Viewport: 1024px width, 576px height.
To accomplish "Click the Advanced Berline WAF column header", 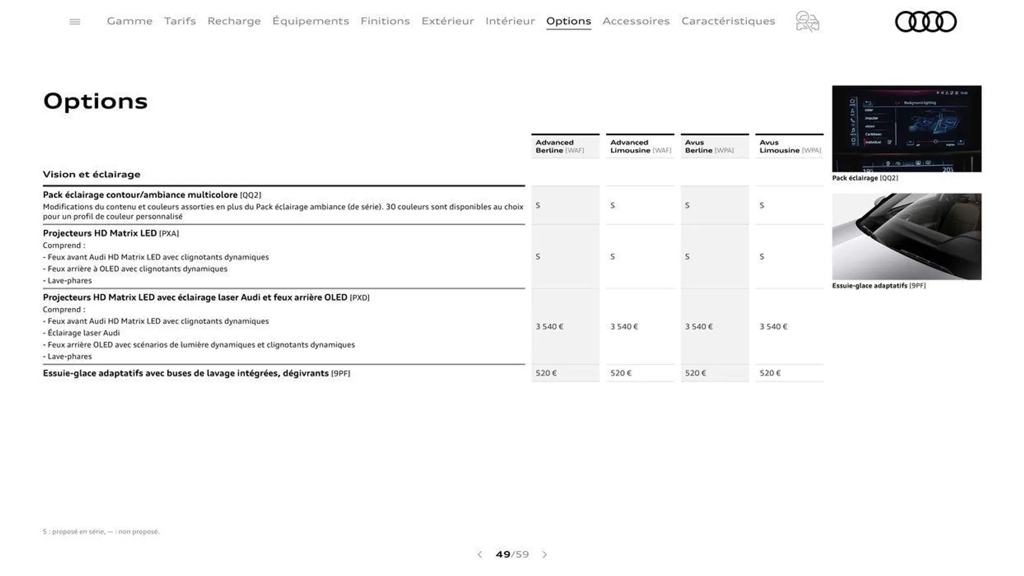I will 565,146.
